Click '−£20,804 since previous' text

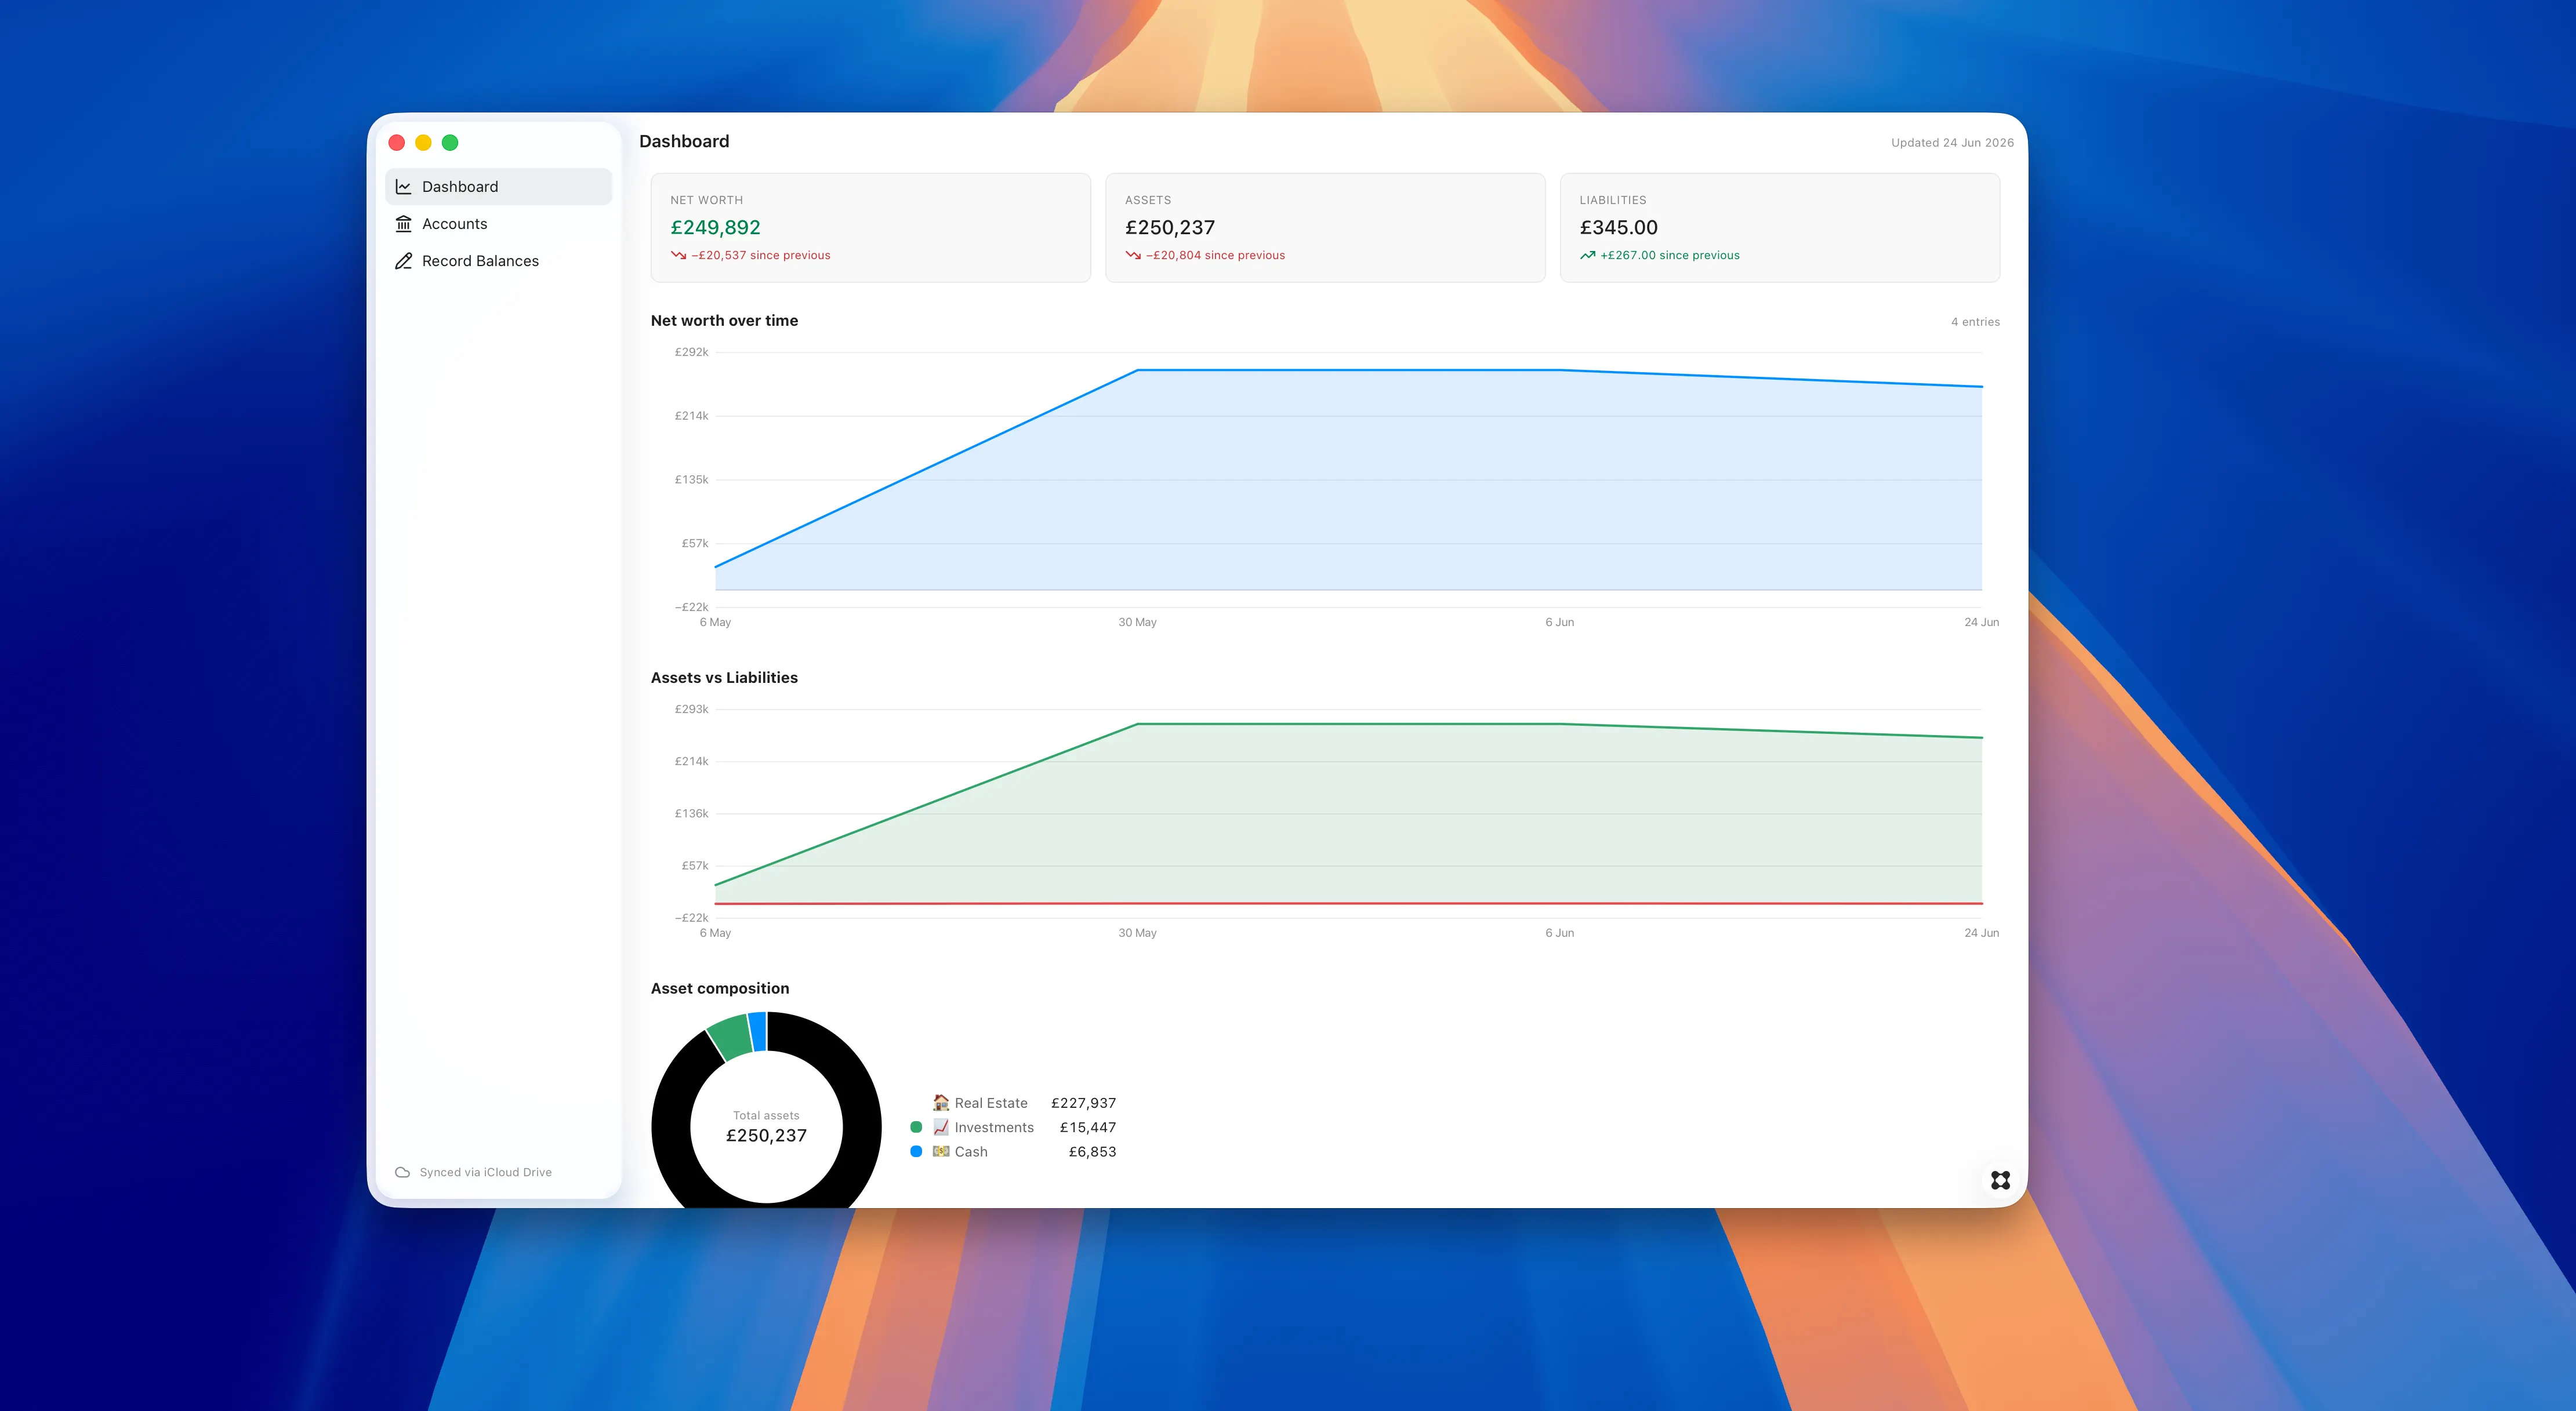1215,256
